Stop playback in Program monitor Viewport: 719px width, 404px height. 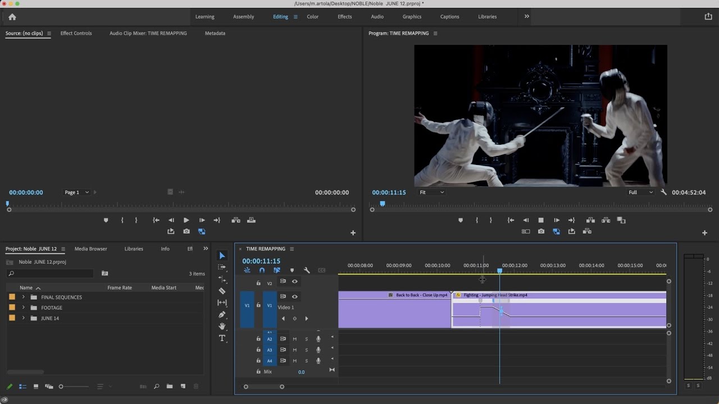coord(541,220)
